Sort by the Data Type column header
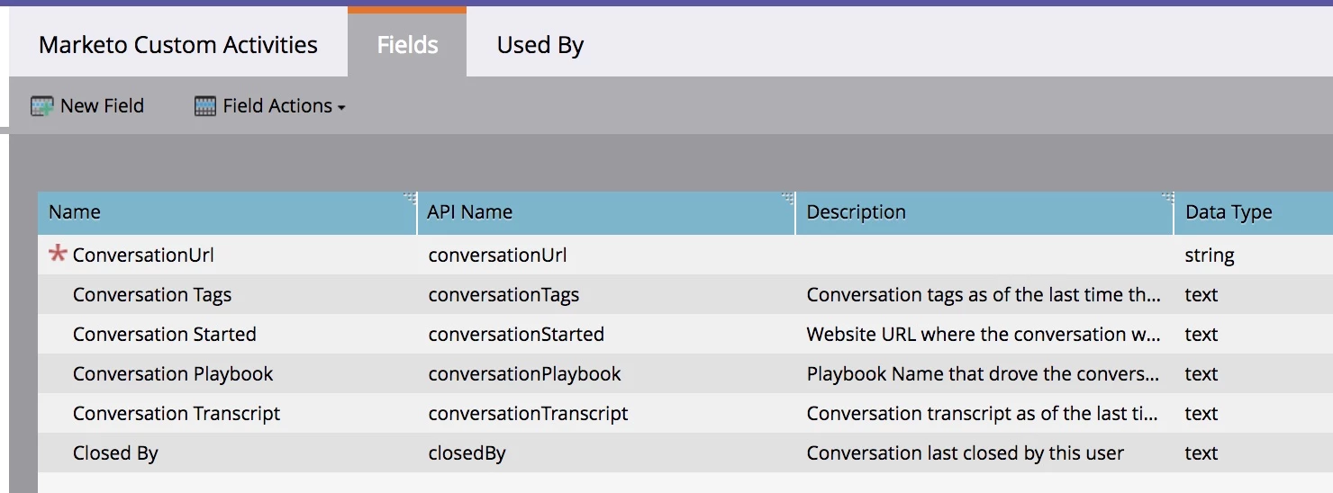 (1254, 212)
